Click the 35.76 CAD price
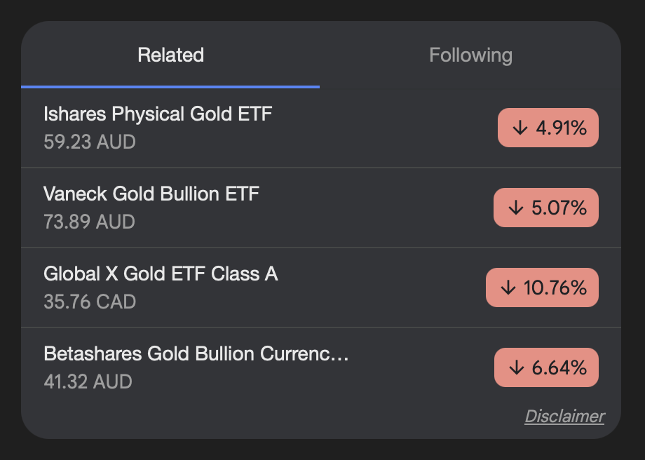Viewport: 645px width, 460px height. pos(90,302)
